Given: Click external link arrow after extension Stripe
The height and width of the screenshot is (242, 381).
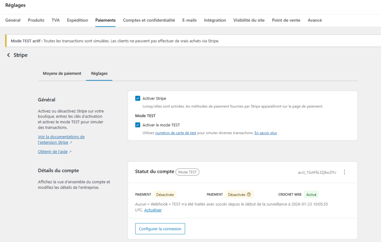Looking at the screenshot, I should (71, 142).
